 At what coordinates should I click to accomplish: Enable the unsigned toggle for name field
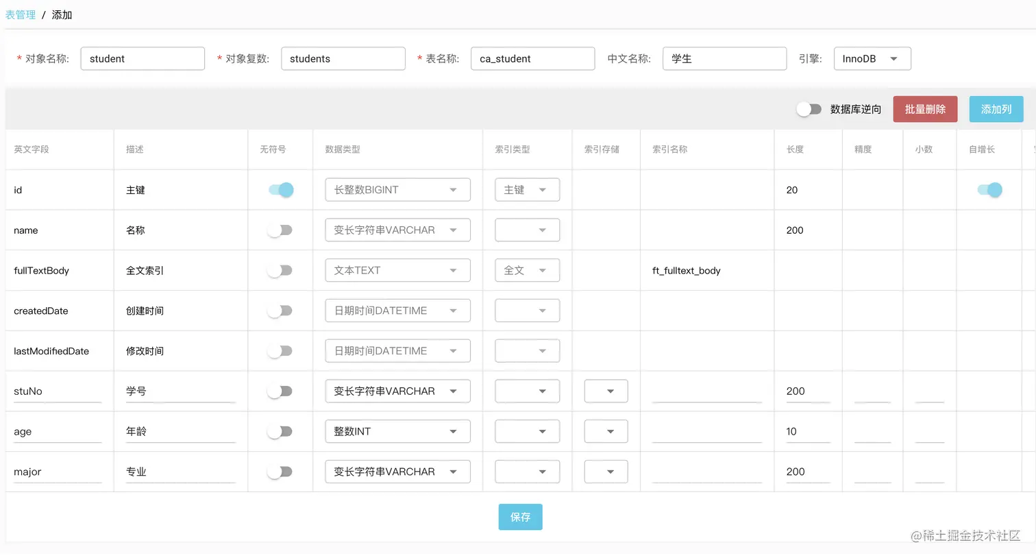280,230
